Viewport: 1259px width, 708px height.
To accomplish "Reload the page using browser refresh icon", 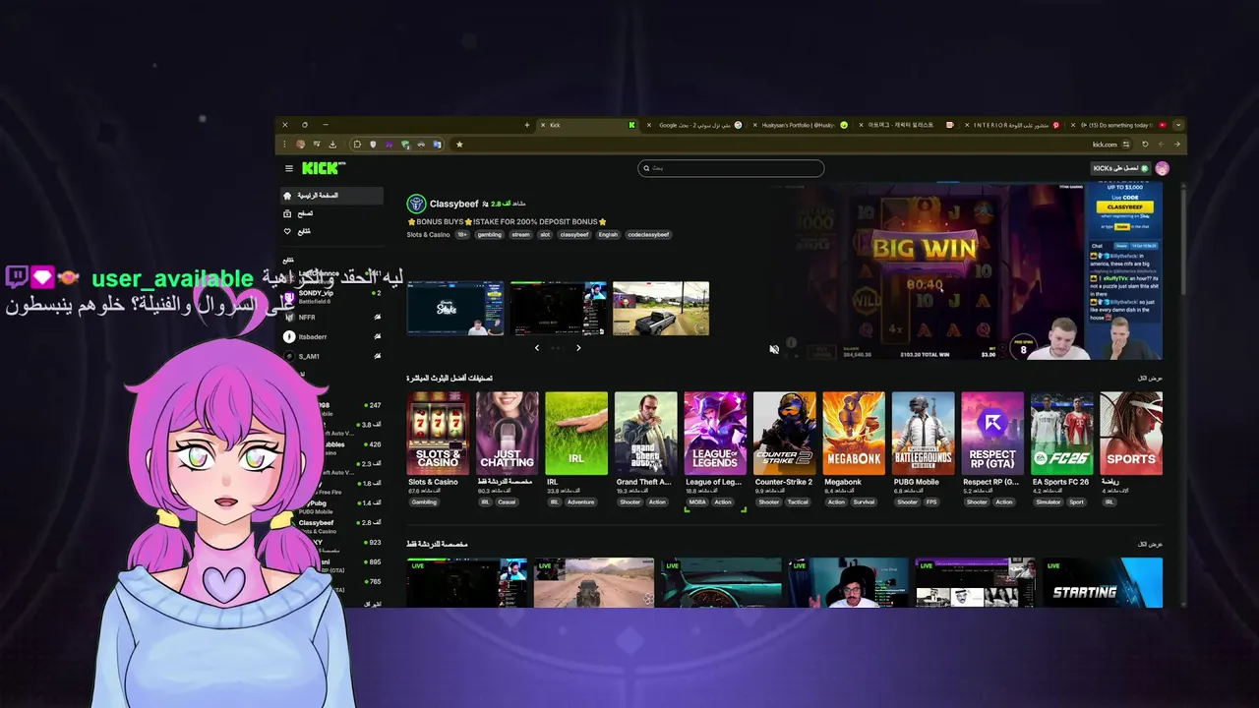I will 1145,145.
